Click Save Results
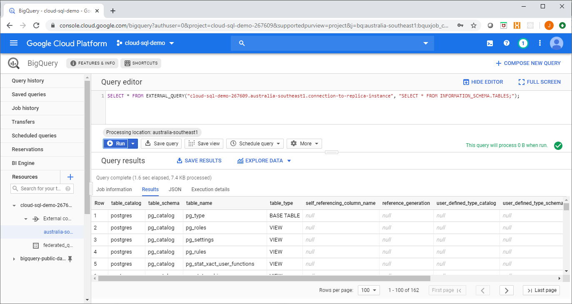 pos(199,161)
